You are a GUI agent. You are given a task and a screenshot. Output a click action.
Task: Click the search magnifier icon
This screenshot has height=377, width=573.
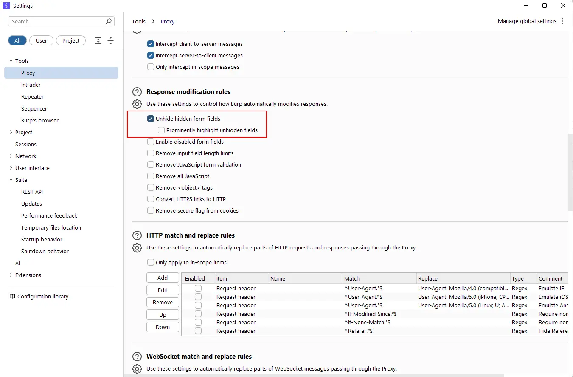tap(109, 21)
